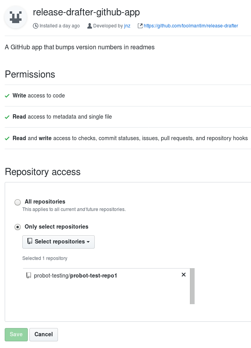Click the repo icon beside probot-test-repo1
The image size is (251, 348).
point(28,275)
